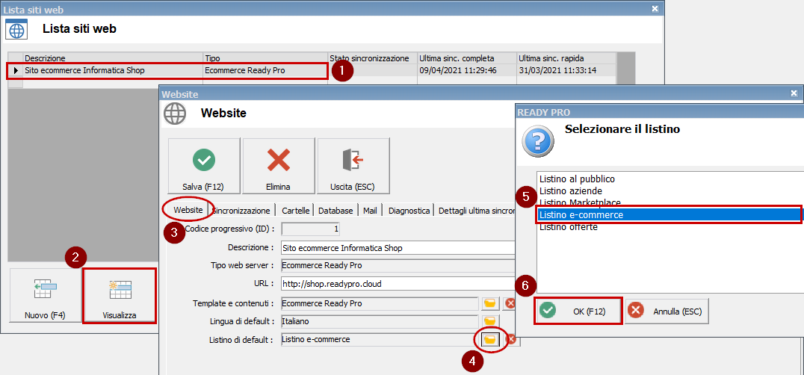Image resolution: width=804 pixels, height=375 pixels.
Task: Click date cell 09/04/2021 11:29:46
Action: pos(466,71)
